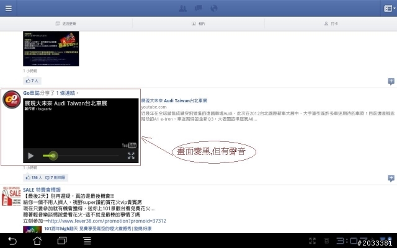The image size is (397, 248).
Task: Enter fullscreen on the video
Action: (x=131, y=156)
